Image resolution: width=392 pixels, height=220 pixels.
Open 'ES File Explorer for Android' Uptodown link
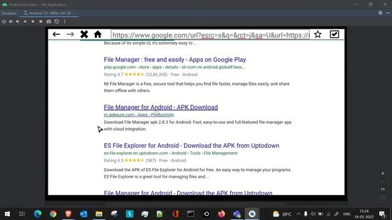[192, 145]
